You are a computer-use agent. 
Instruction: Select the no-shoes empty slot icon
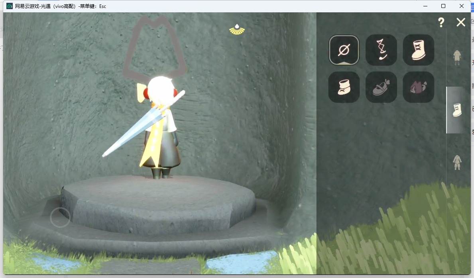[344, 50]
